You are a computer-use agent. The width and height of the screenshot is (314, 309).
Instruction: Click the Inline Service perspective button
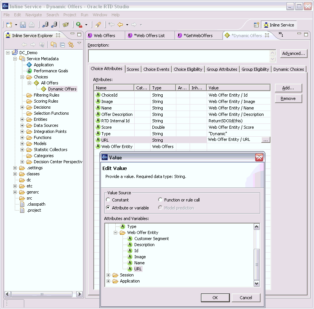(279, 25)
